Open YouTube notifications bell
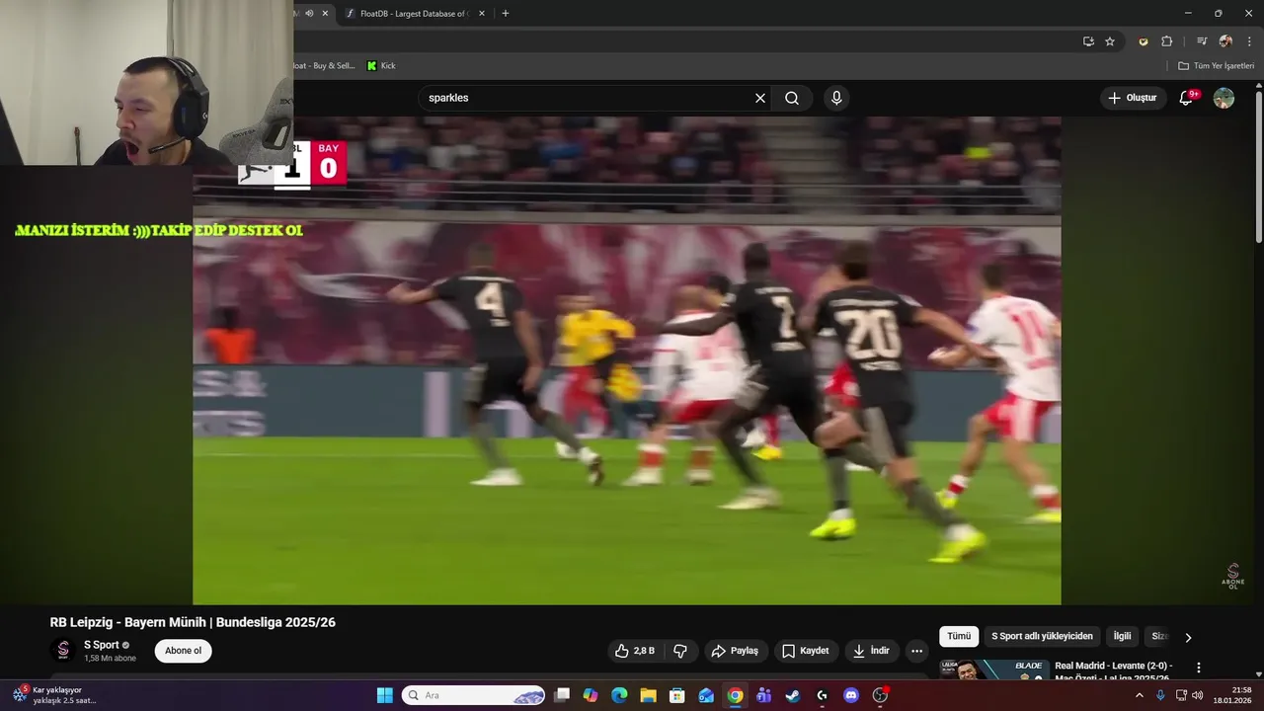Screen dimensions: 1264x711 click(x=1187, y=98)
